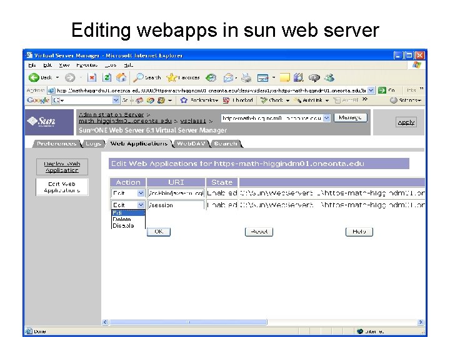Click horizontal scrollbar left arrow
Image resolution: width=450 pixels, height=337 pixels.
[x=105, y=322]
